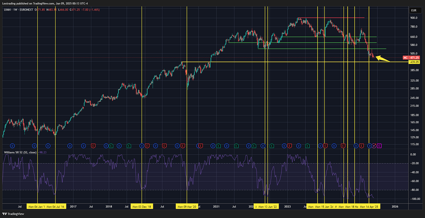Click the magenta E upcoming earnings marker
This screenshot has width=425, height=218.
379,145
